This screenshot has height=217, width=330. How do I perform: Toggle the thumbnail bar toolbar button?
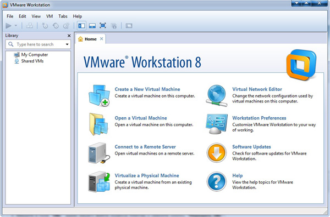(x=92, y=26)
